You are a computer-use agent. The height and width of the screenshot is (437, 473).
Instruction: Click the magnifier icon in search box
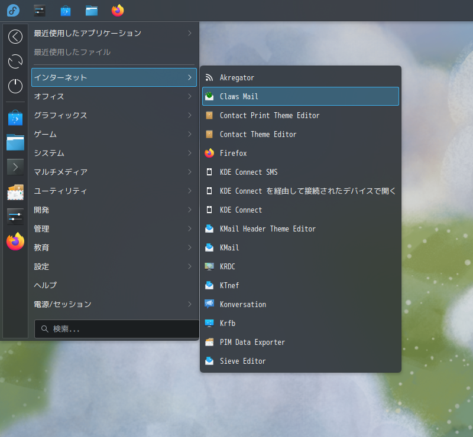[x=45, y=329]
